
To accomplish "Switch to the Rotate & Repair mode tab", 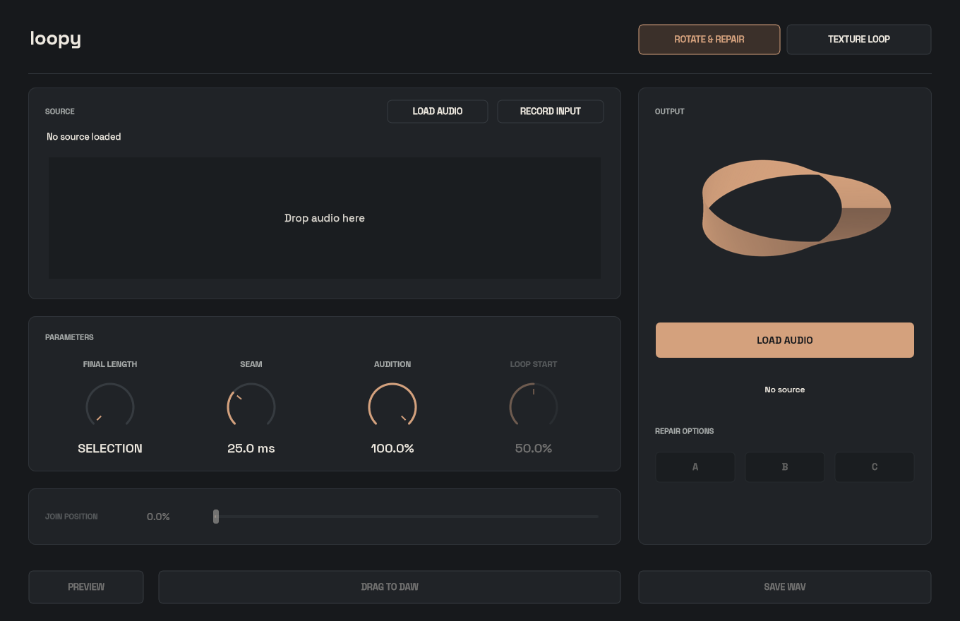I will pos(709,40).
